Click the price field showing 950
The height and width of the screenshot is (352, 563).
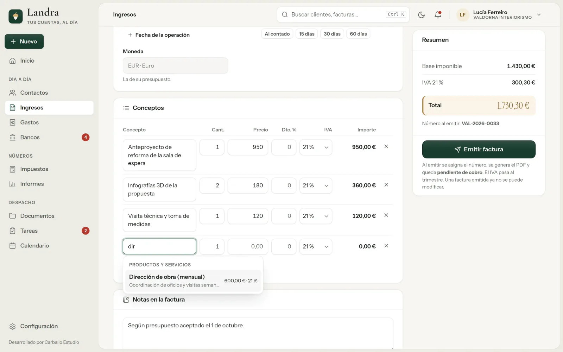pos(248,147)
